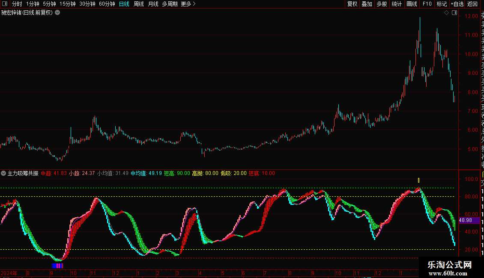Add stock to watchlist via +自选
The width and height of the screenshot is (484, 278).
tap(457, 4)
